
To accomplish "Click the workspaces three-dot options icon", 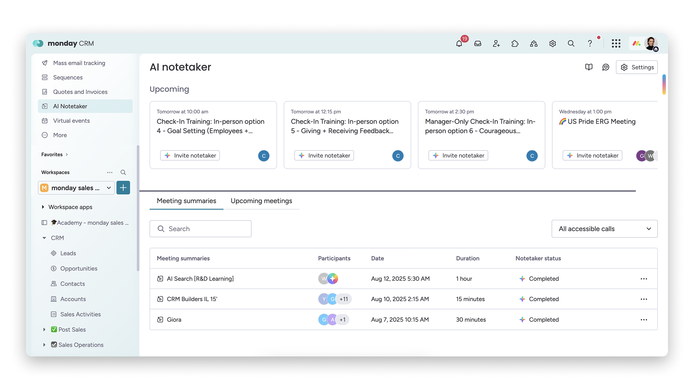I will 110,172.
